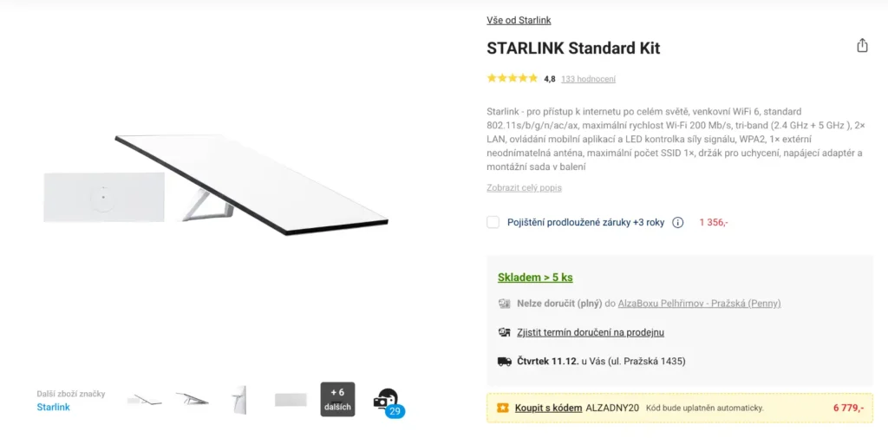Expand full description via 'Zobrazit celý popis'
888x438 pixels.
click(524, 187)
